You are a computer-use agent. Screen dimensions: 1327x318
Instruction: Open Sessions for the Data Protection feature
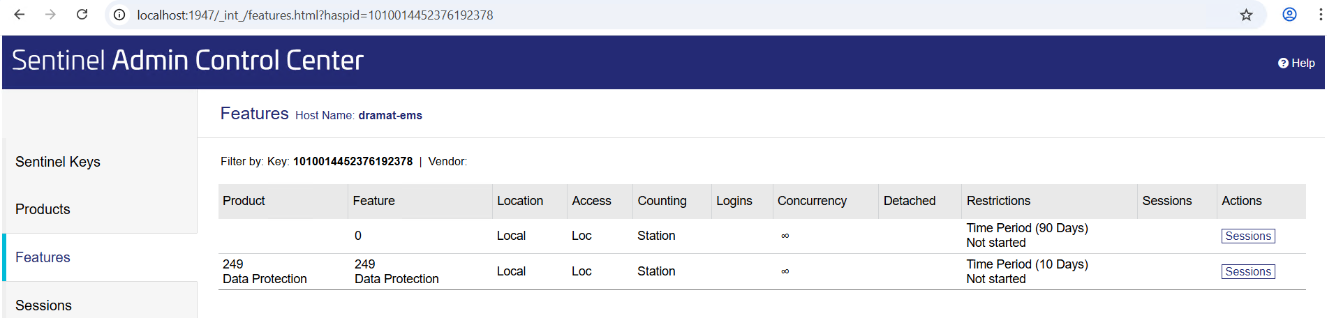1247,271
